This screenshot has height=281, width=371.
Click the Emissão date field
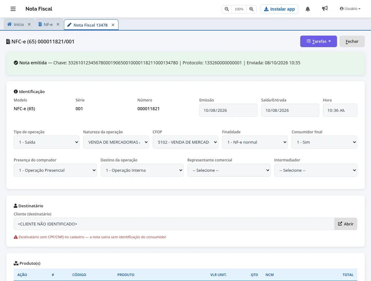pos(228,110)
